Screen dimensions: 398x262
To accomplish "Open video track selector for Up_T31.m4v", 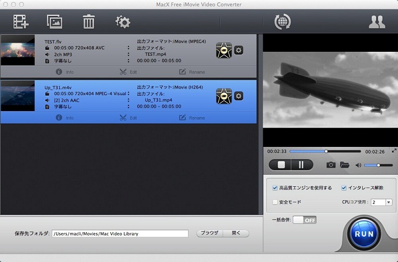I will [x=128, y=93].
